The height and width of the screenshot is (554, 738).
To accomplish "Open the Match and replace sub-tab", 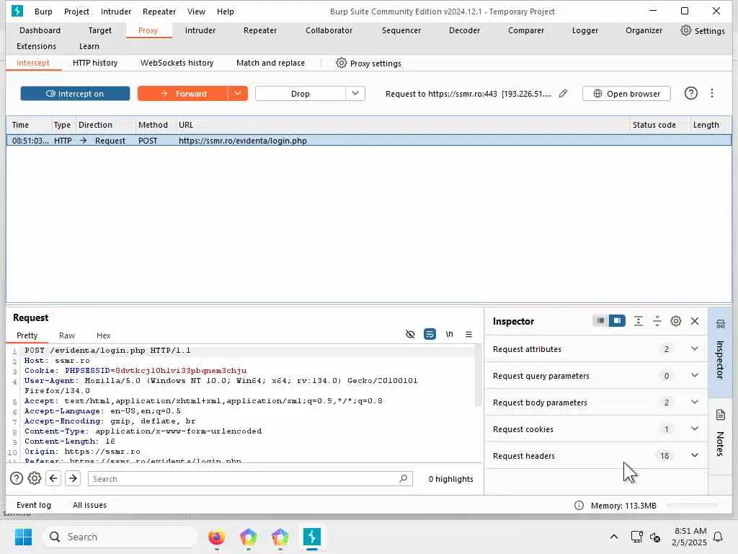I will pos(271,63).
